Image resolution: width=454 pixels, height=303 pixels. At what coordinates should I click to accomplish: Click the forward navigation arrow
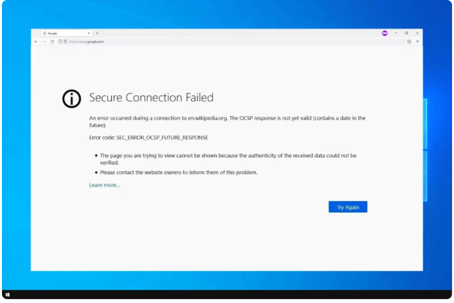click(44, 42)
